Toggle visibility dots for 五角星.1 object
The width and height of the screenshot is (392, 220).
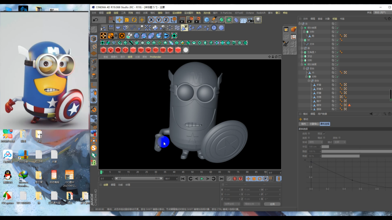tap(335, 52)
